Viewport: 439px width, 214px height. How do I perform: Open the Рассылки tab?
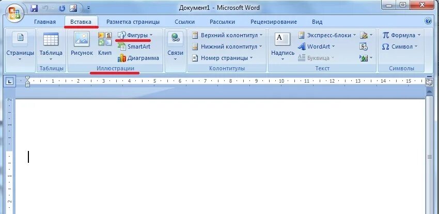click(x=222, y=22)
